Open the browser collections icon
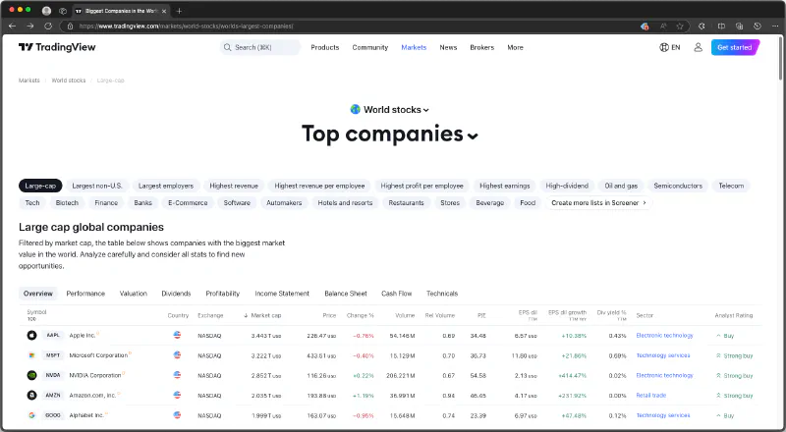 740,27
